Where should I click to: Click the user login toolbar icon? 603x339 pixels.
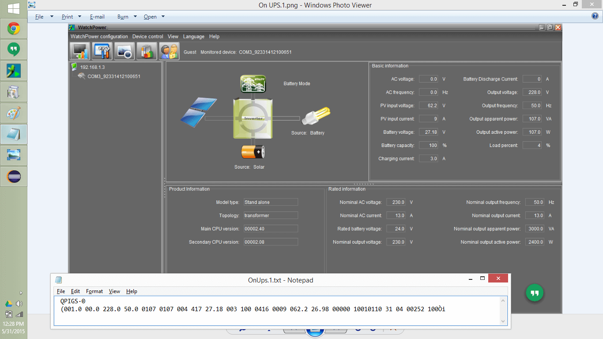(x=169, y=51)
